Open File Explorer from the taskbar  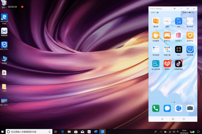point(69,132)
